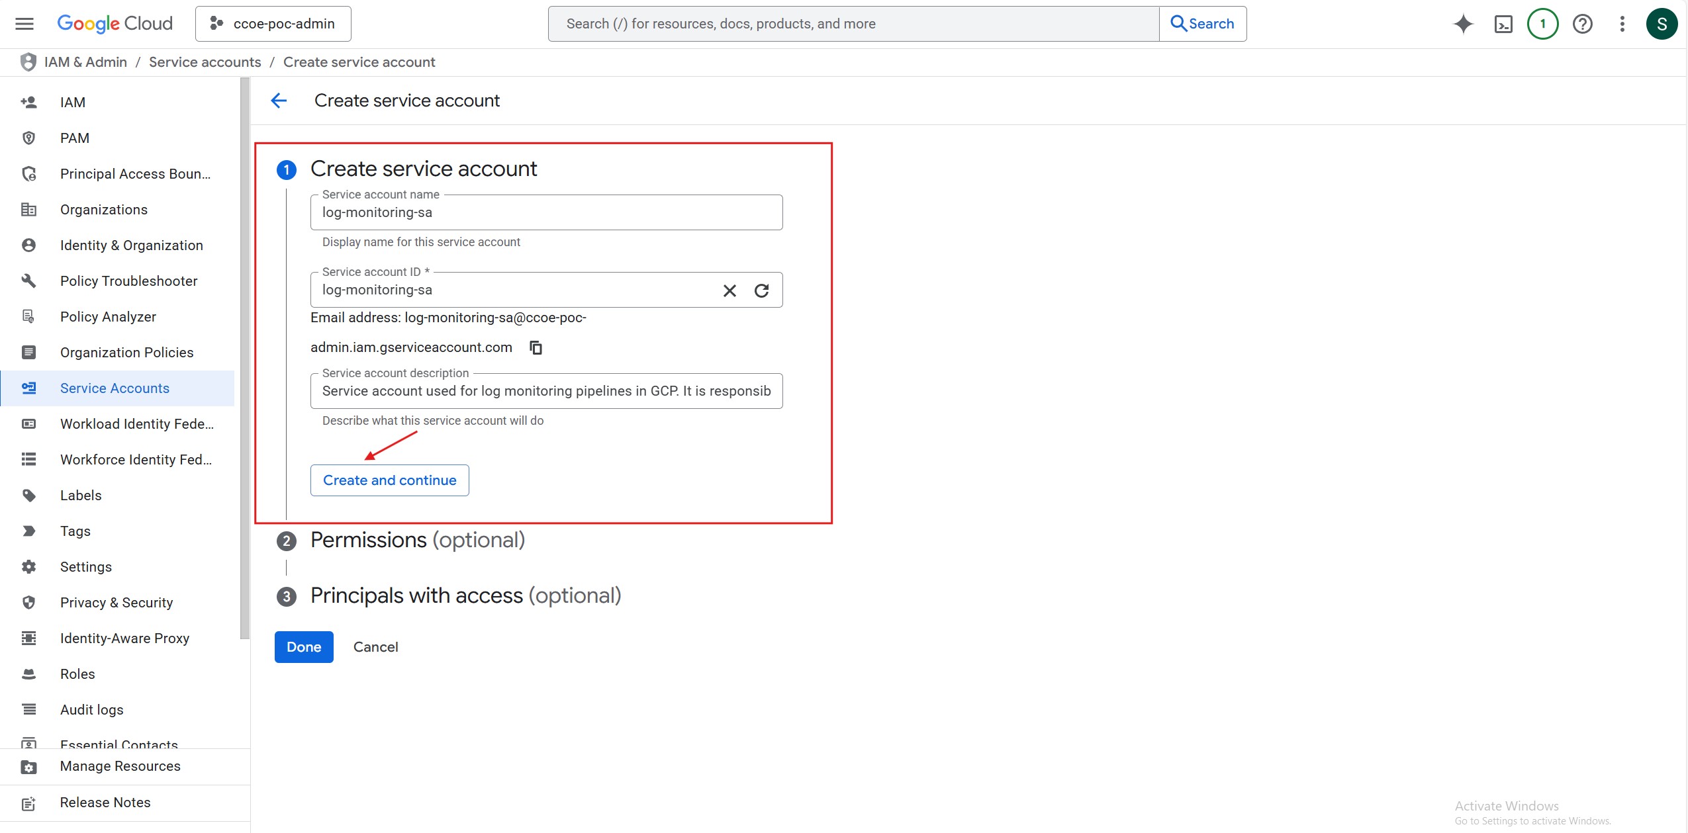The image size is (1688, 833).
Task: Regenerate the Service account ID
Action: pyautogui.click(x=762, y=290)
